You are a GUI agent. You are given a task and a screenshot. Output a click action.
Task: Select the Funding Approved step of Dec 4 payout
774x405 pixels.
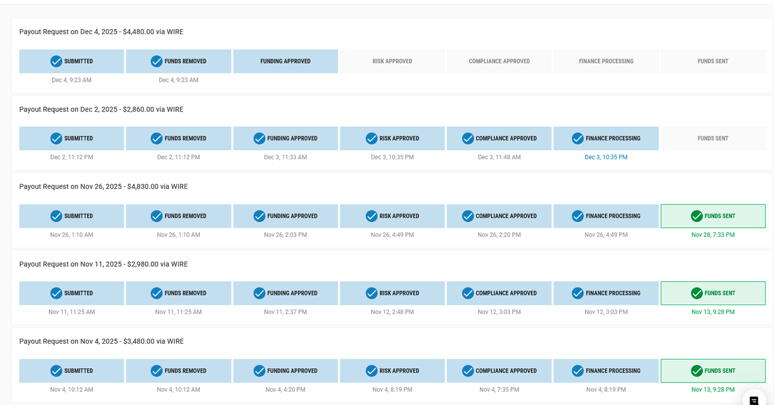[286, 61]
